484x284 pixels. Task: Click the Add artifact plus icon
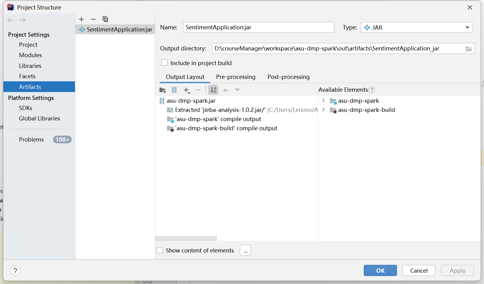pyautogui.click(x=81, y=19)
